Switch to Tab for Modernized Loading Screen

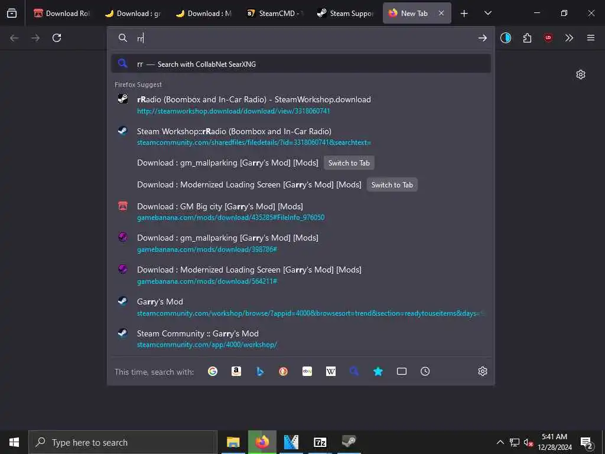392,185
